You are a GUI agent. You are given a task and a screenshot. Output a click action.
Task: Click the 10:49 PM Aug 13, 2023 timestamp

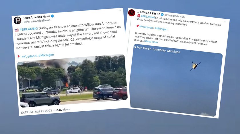pyautogui.click(x=36, y=112)
